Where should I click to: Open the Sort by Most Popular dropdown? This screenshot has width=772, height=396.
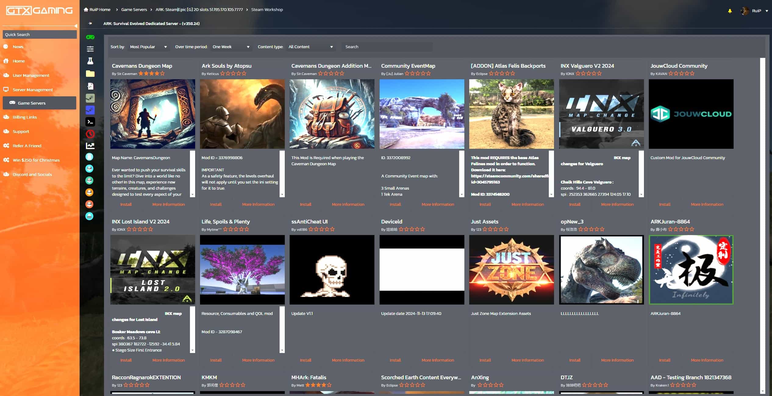148,47
